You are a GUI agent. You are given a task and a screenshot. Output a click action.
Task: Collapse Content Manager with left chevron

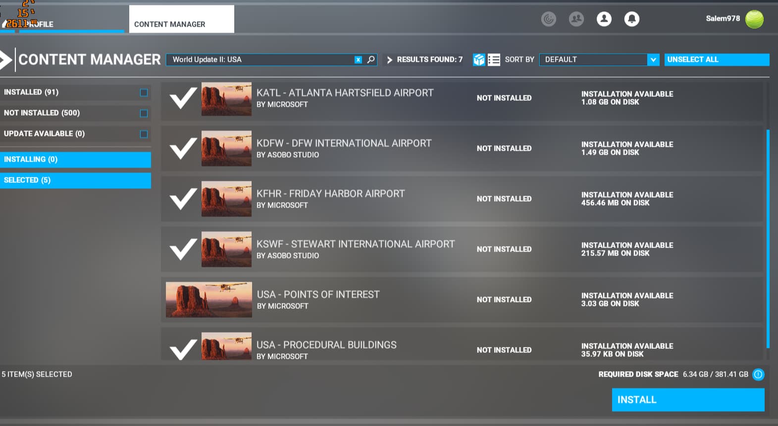click(x=5, y=60)
